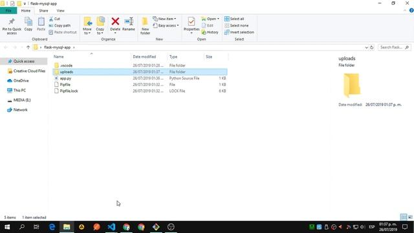Image resolution: width=414 pixels, height=233 pixels.
Task: Click Invert selection
Action: click(239, 32)
